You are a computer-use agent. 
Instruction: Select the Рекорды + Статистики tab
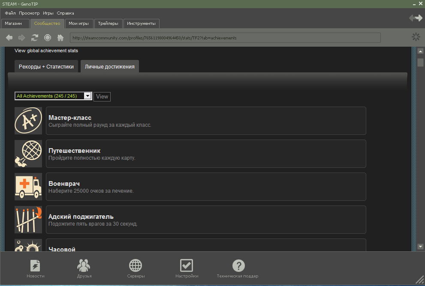click(46, 66)
